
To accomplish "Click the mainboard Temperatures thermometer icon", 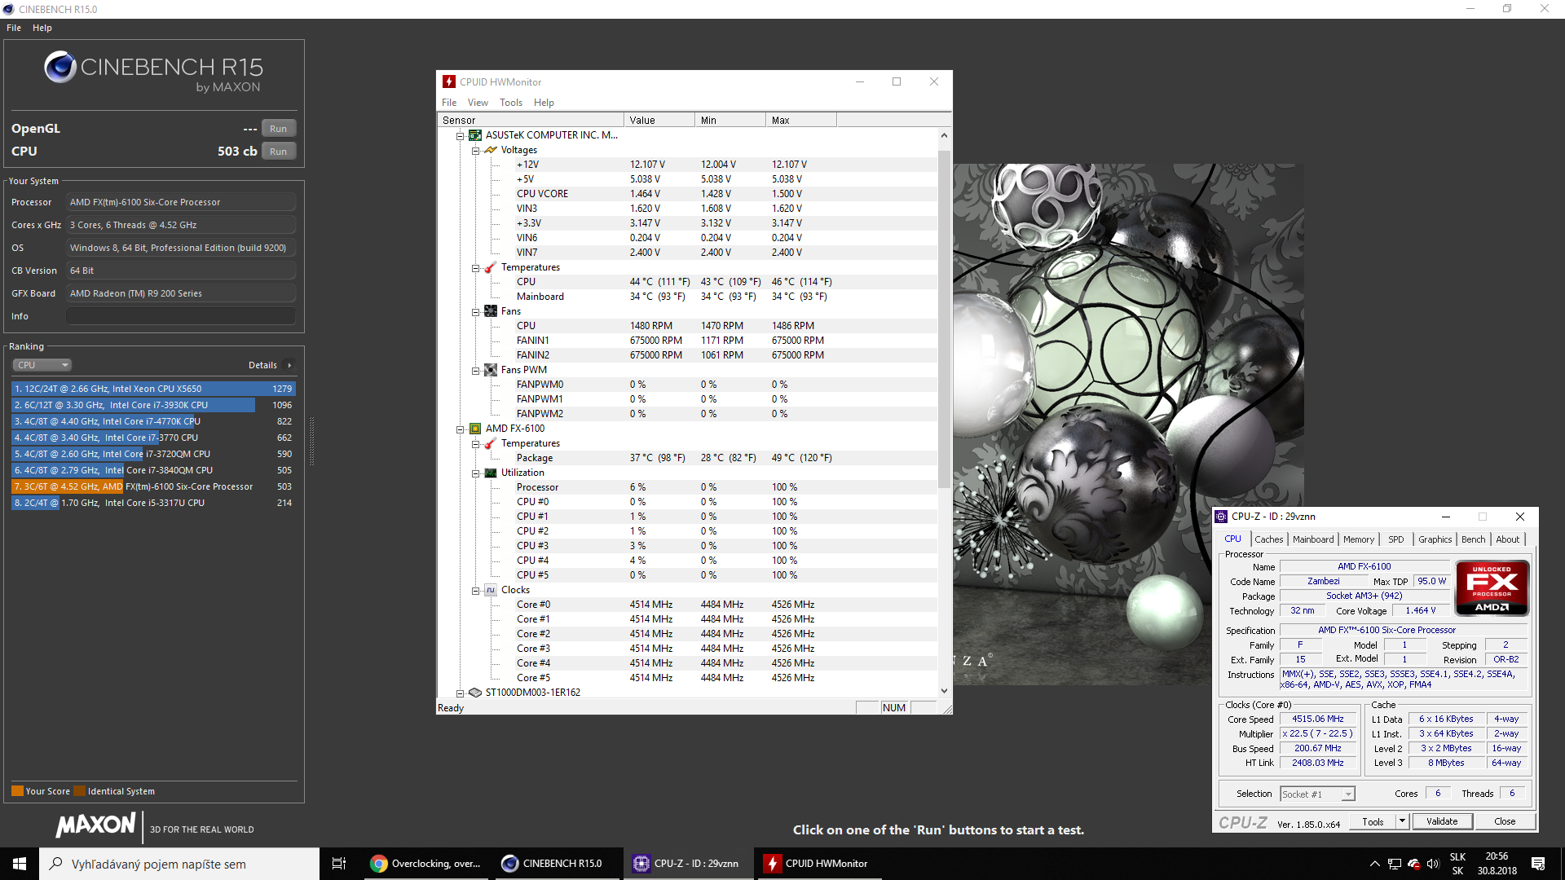I will pos(491,267).
